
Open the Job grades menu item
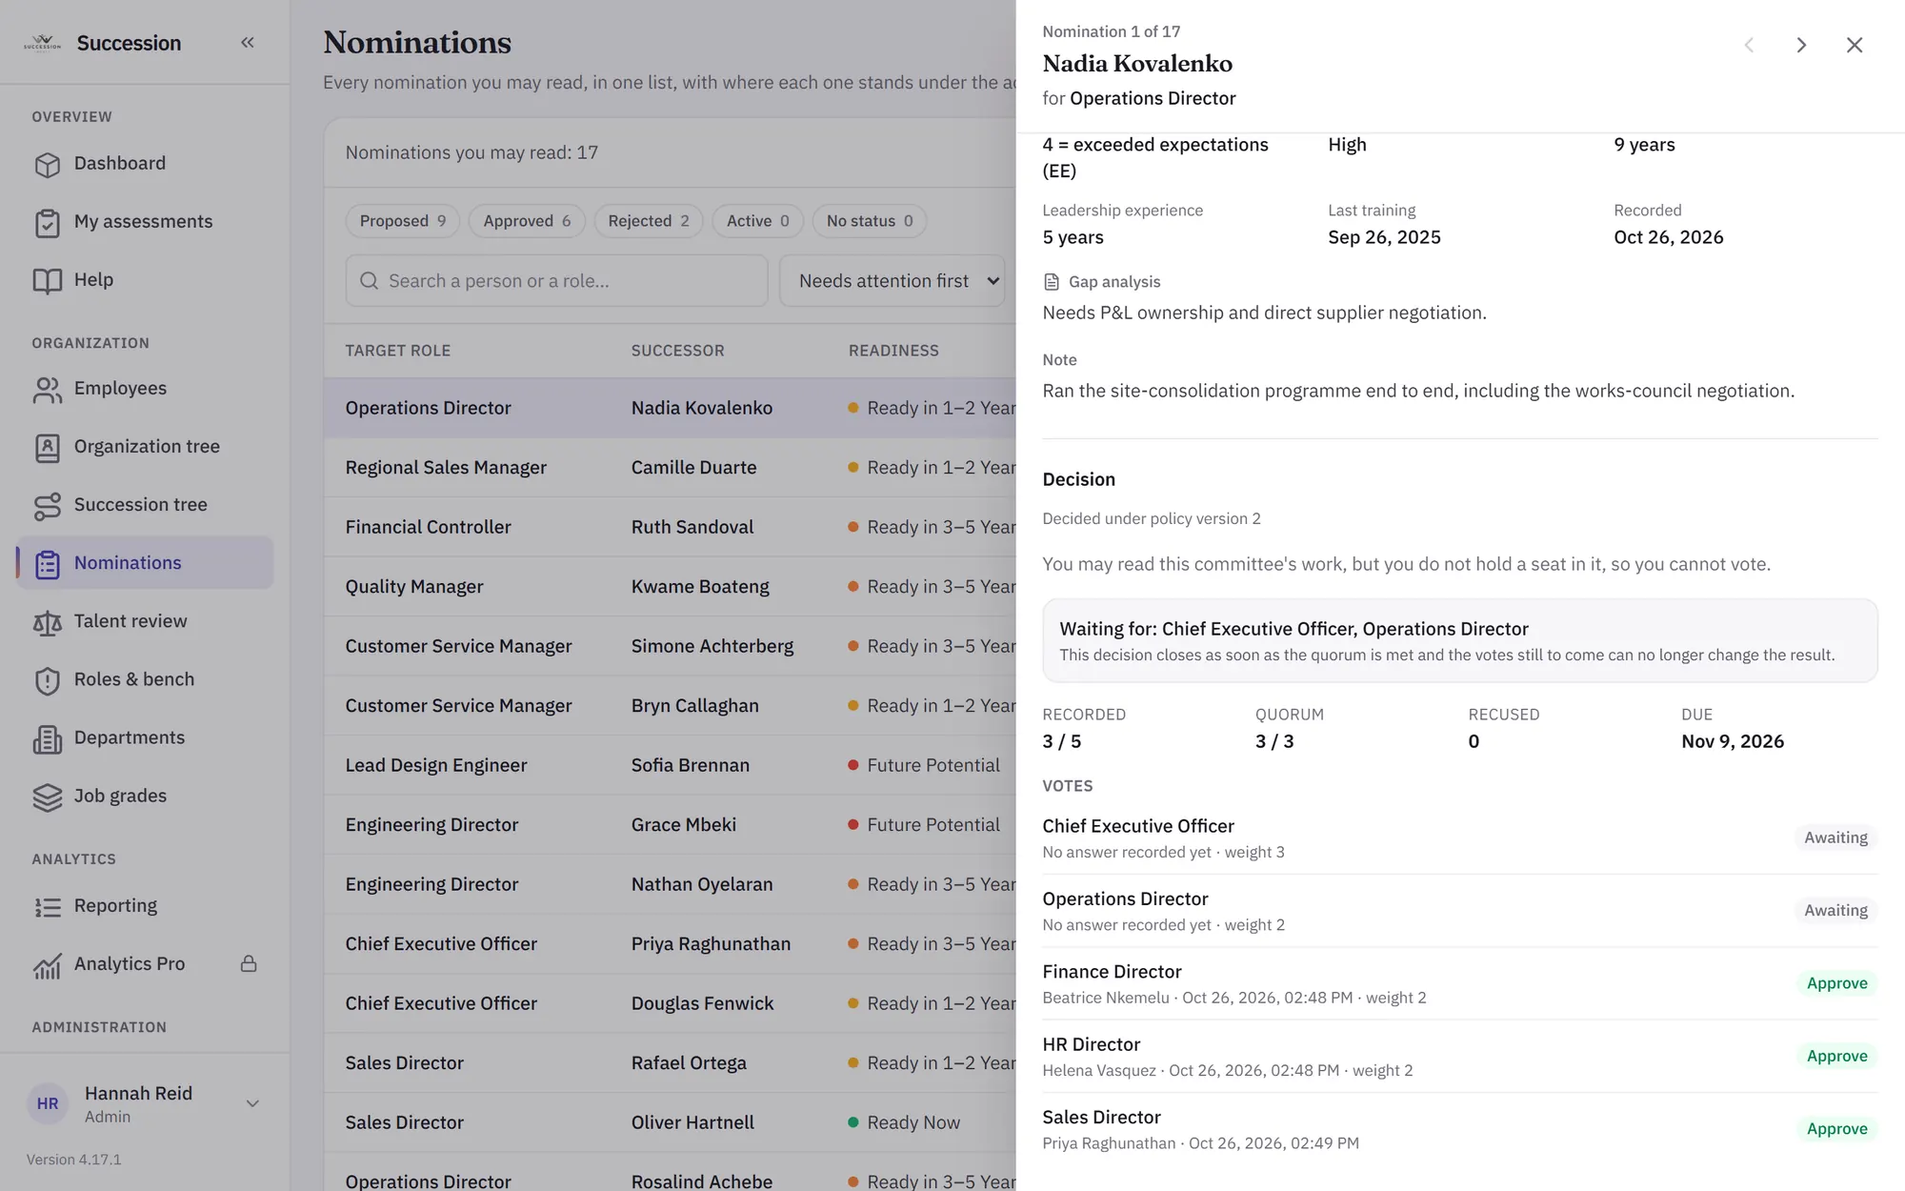click(x=145, y=796)
